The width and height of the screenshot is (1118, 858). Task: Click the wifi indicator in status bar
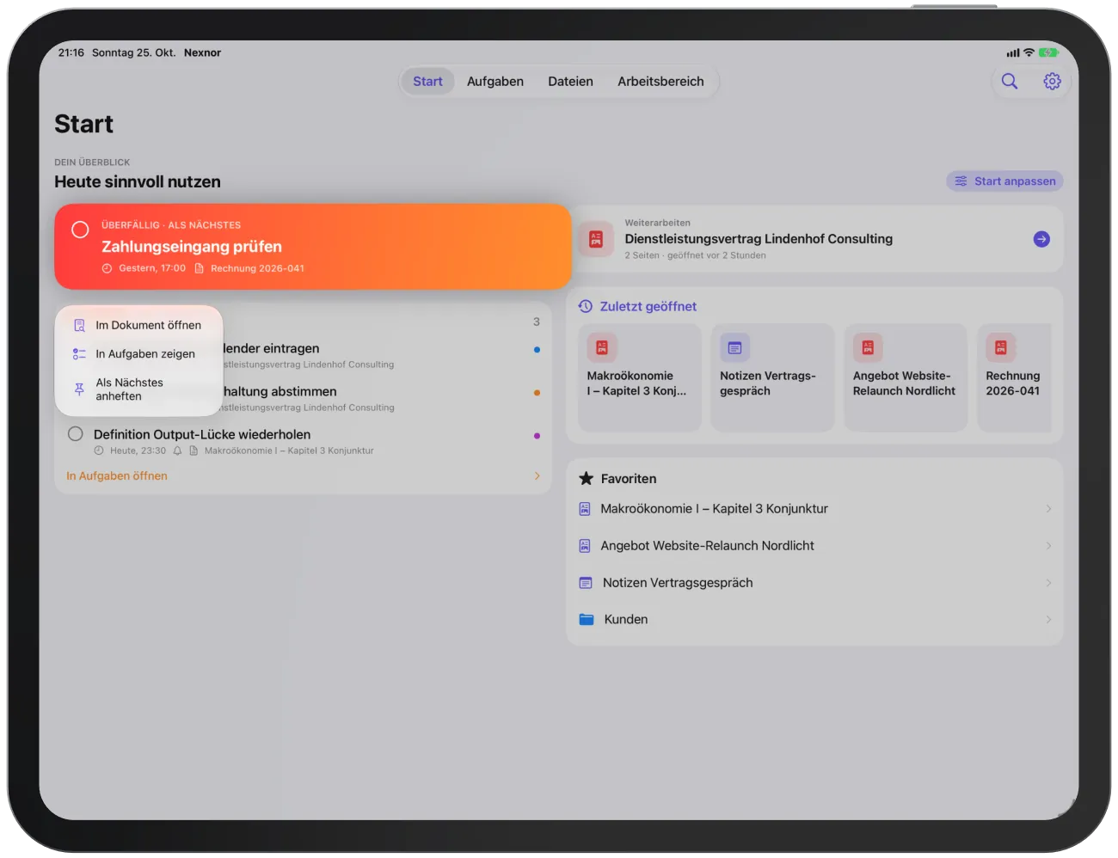tap(1029, 52)
